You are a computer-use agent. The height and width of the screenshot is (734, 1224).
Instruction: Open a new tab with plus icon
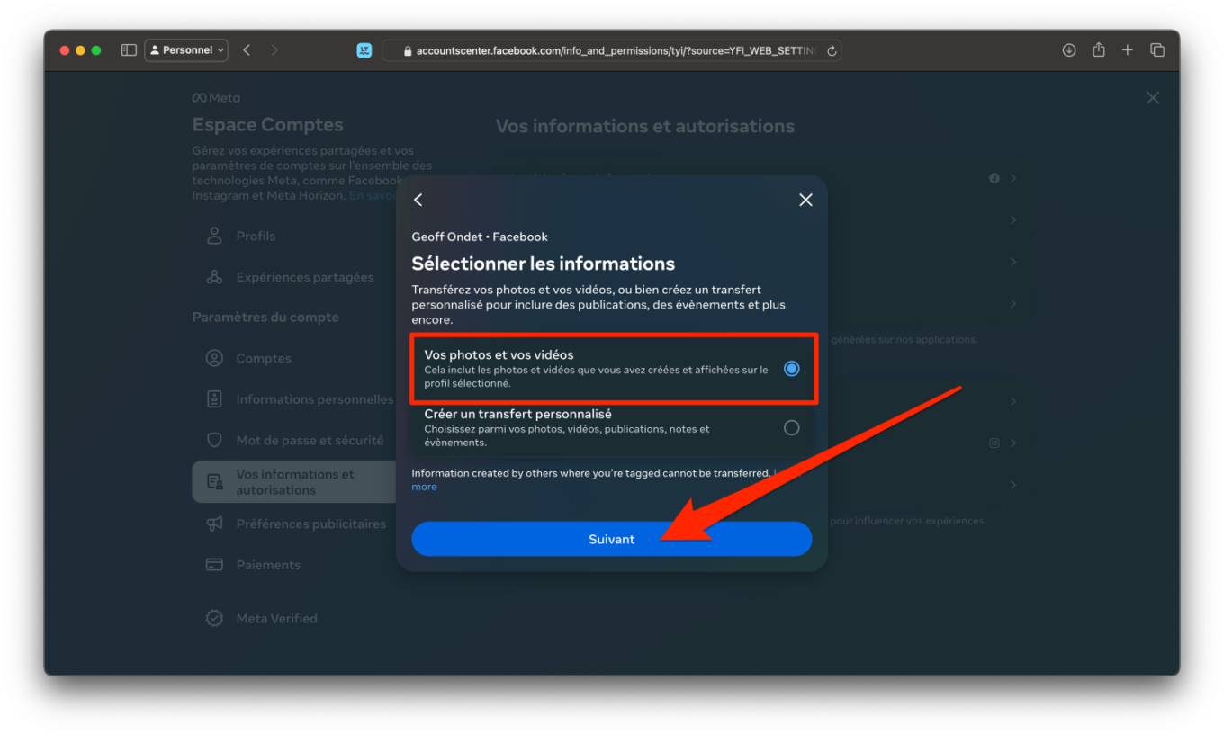point(1128,50)
